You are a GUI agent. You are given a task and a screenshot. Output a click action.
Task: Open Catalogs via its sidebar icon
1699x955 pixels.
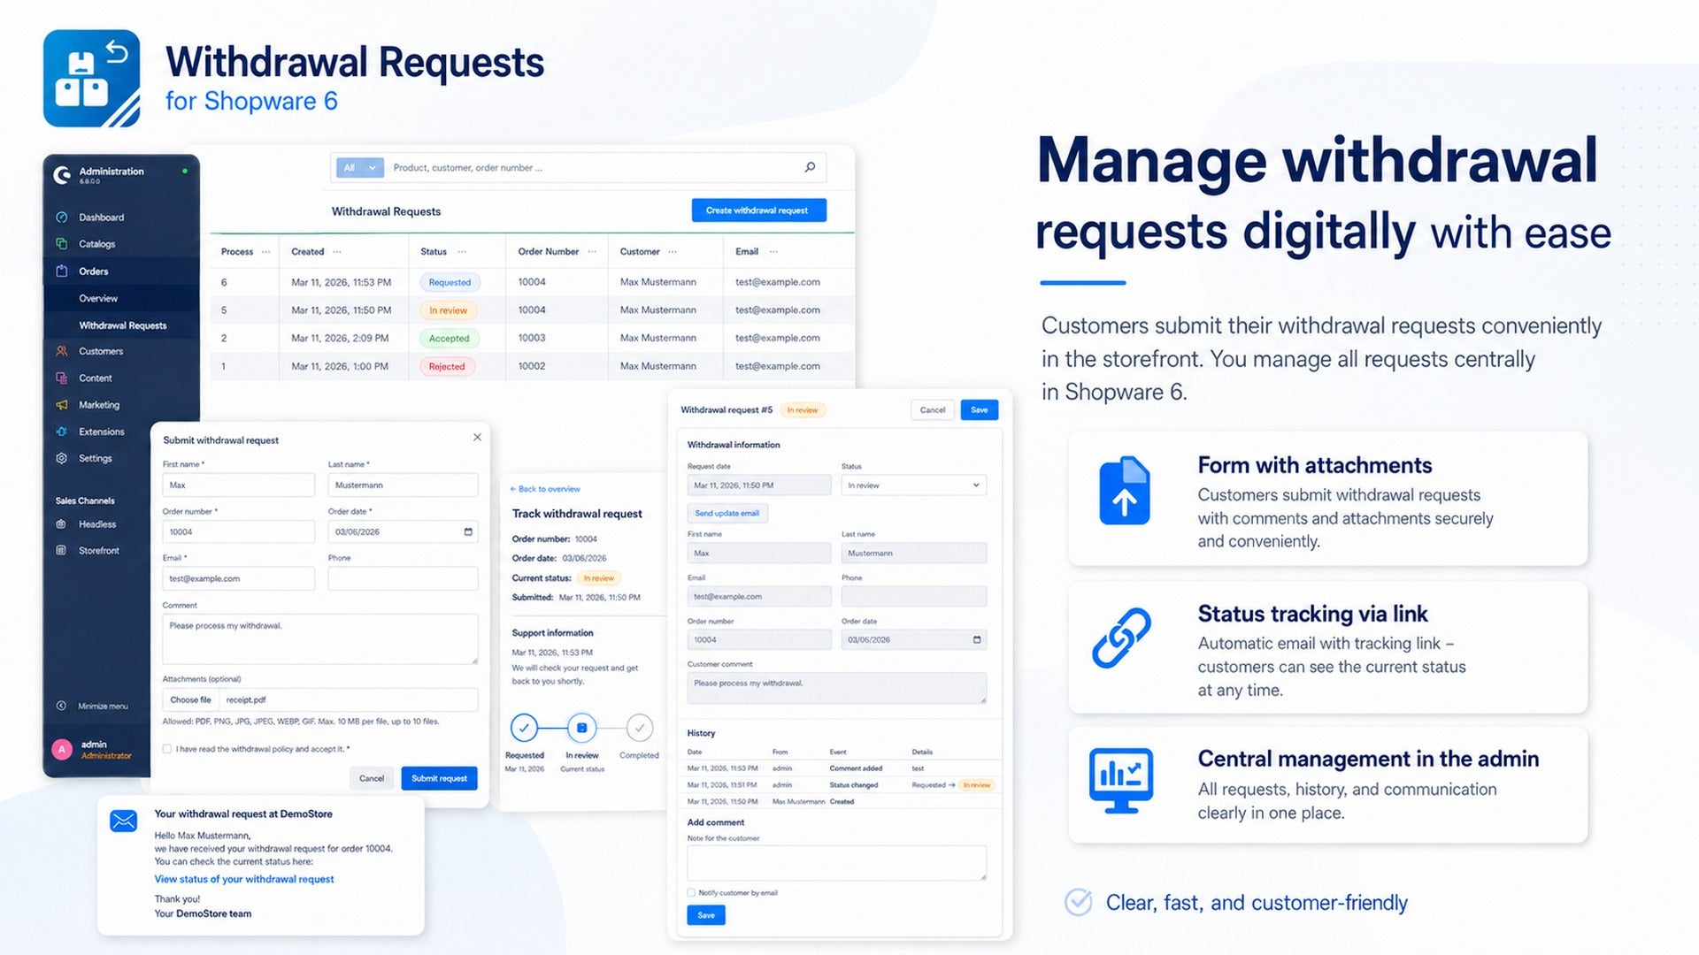tap(62, 244)
